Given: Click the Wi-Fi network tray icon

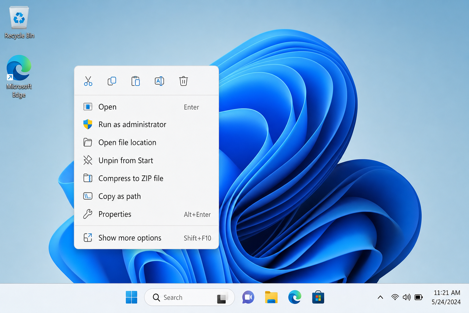Looking at the screenshot, I should tap(395, 297).
